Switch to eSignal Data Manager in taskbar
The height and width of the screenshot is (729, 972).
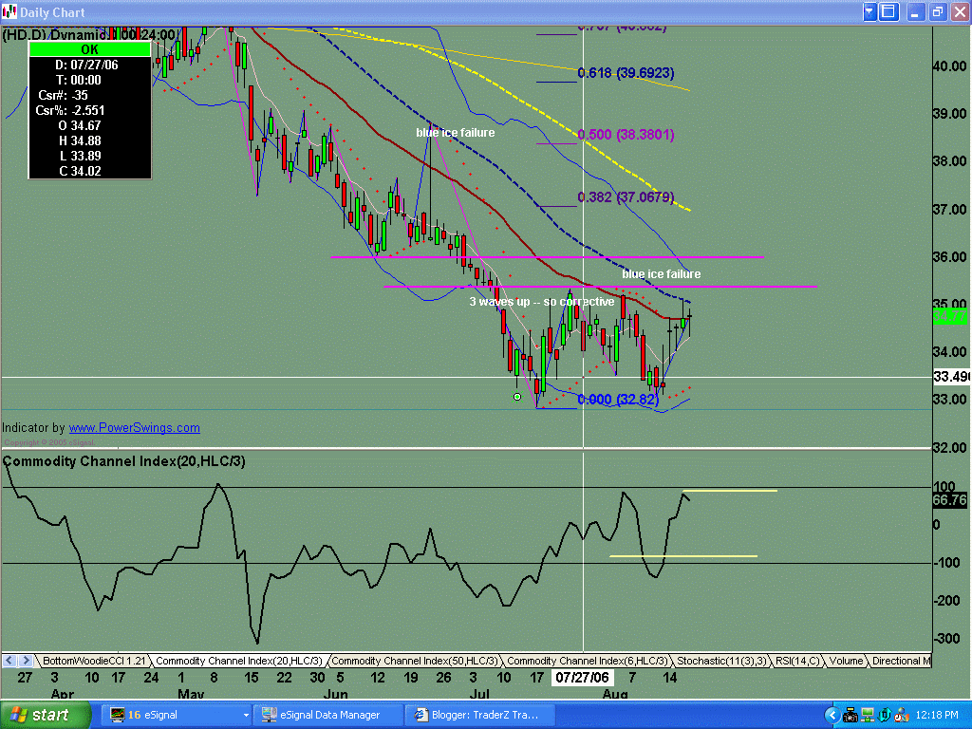click(x=328, y=715)
